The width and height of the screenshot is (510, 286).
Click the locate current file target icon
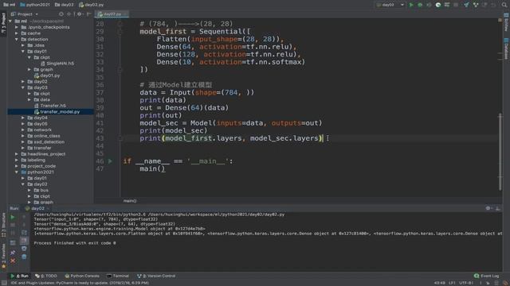click(61, 14)
